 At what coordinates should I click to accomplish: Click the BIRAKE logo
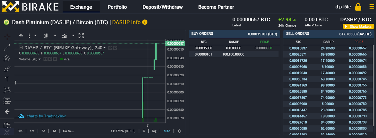[30, 7]
